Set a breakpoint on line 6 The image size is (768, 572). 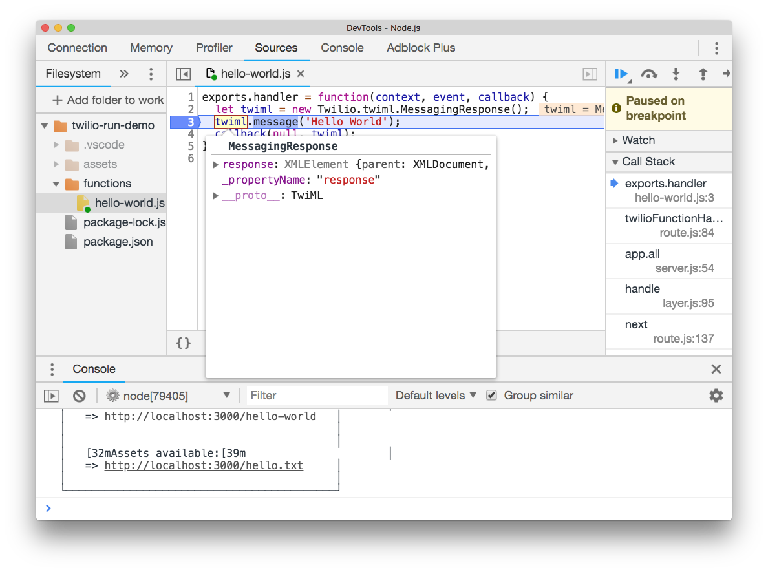pos(191,158)
